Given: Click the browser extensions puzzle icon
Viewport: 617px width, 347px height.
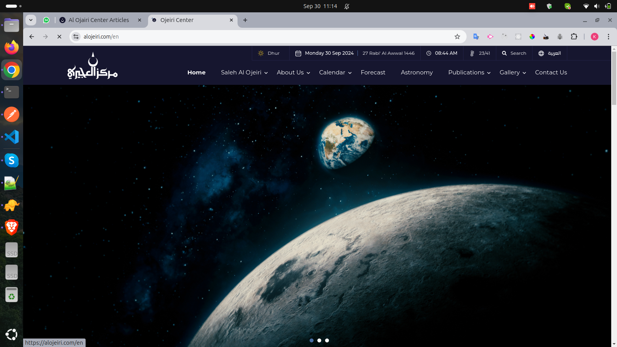Looking at the screenshot, I should coord(574,36).
